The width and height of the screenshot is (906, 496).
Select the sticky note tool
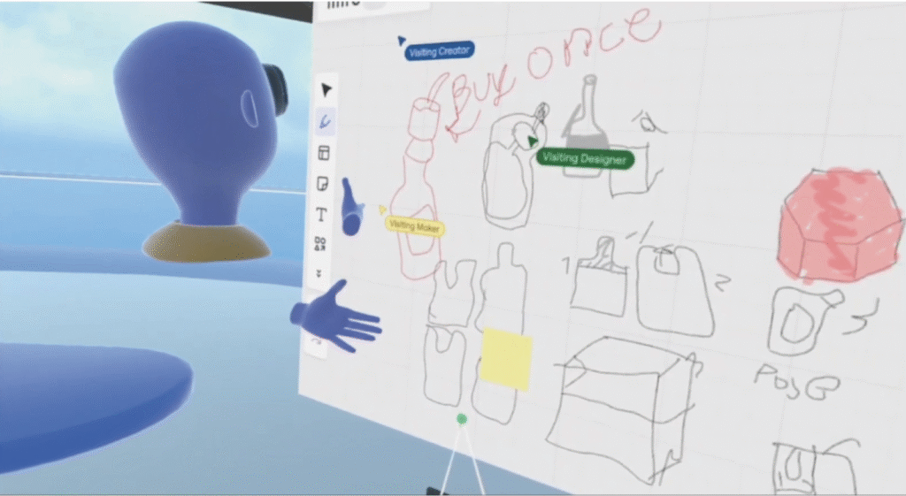click(322, 184)
